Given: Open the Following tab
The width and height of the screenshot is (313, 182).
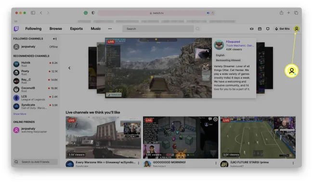Looking at the screenshot, I should click(x=33, y=29).
